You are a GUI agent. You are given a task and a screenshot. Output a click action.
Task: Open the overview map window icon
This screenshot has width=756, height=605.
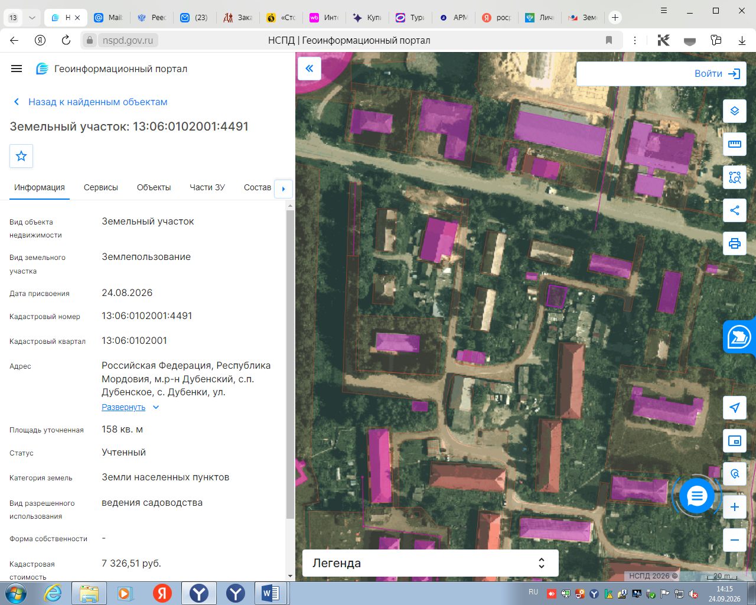tap(735, 441)
